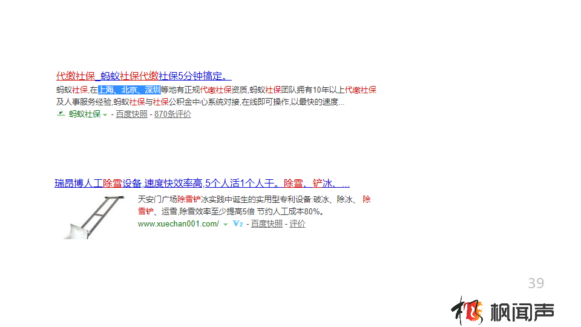The height and width of the screenshot is (327, 581).
Task: Expand the dropdown arrow after xuechan001.com
Action: 225,224
